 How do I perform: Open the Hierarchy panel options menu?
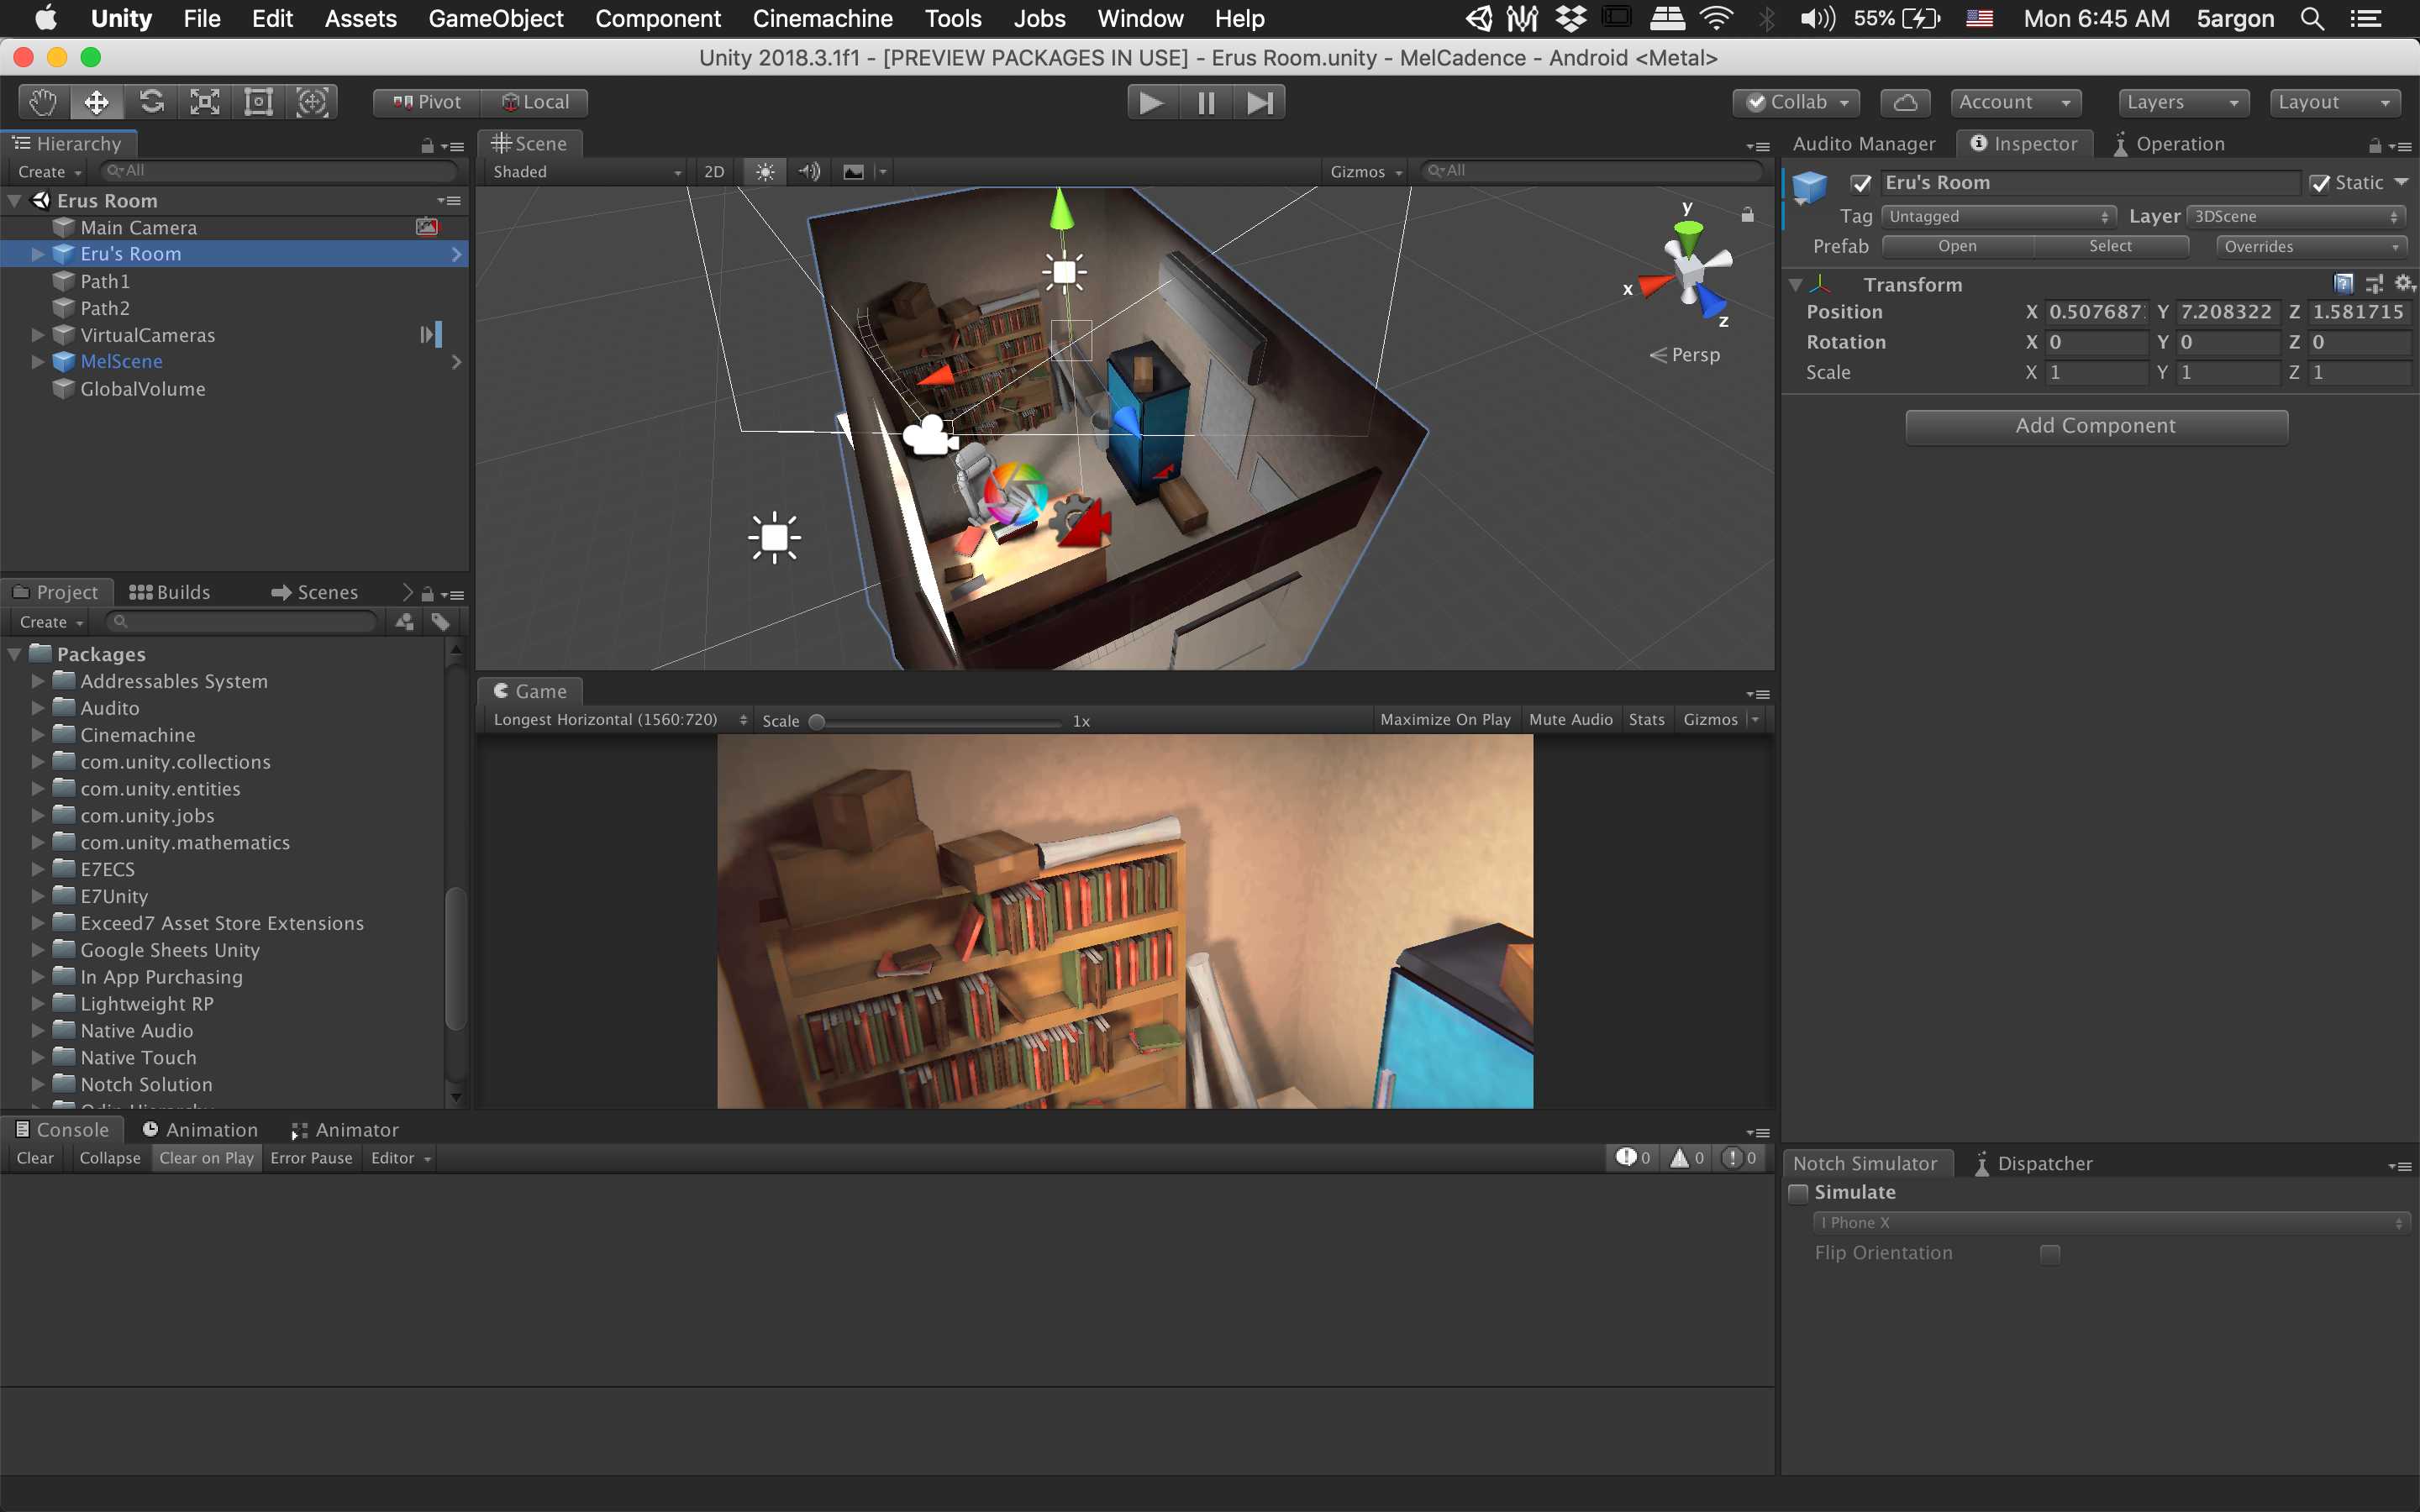click(x=453, y=146)
